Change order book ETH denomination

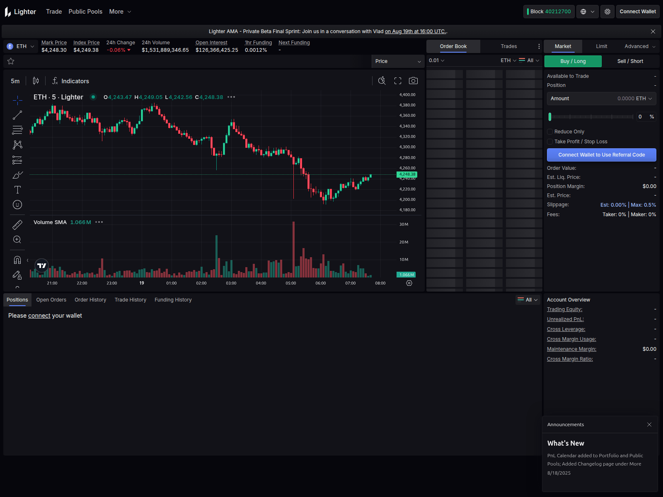[x=508, y=60]
